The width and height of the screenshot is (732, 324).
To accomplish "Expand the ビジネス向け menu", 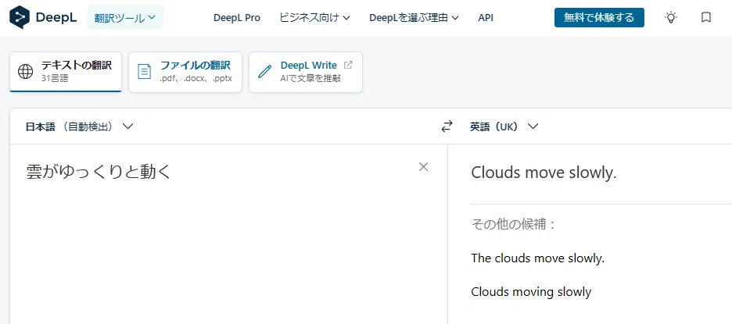I will click(314, 18).
